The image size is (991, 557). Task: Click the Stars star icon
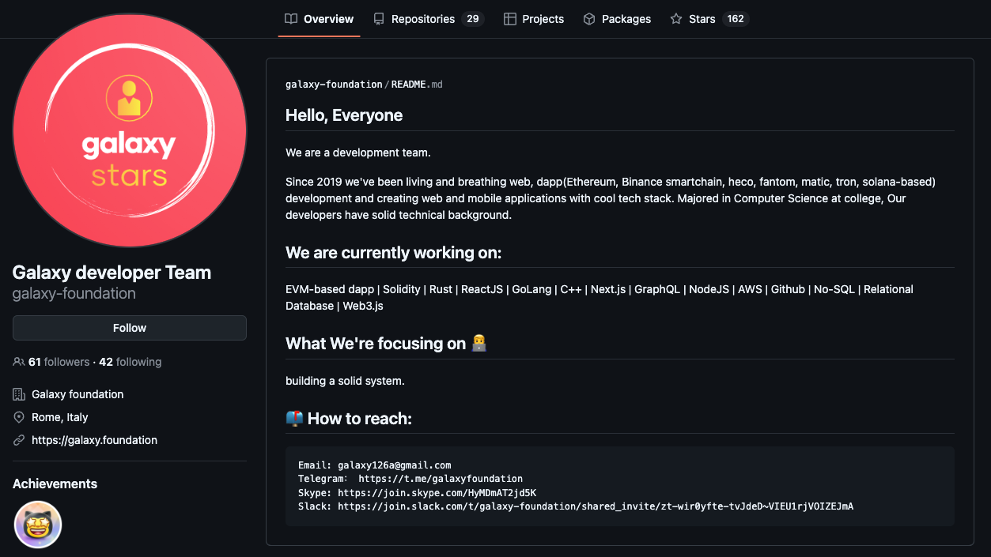pos(676,19)
